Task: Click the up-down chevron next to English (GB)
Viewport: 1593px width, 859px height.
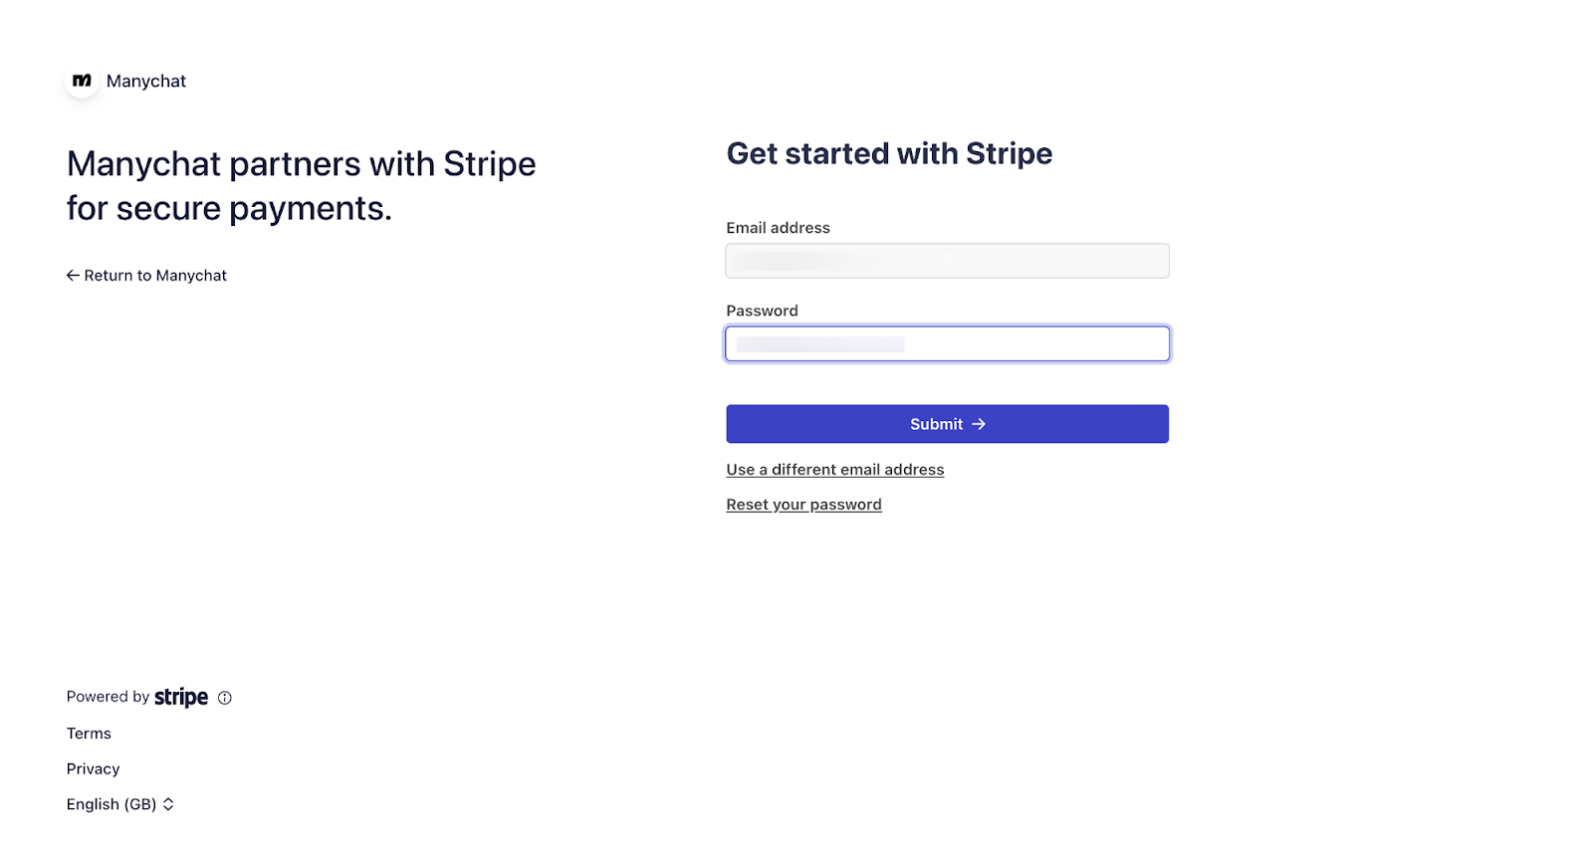Action: pyautogui.click(x=168, y=804)
